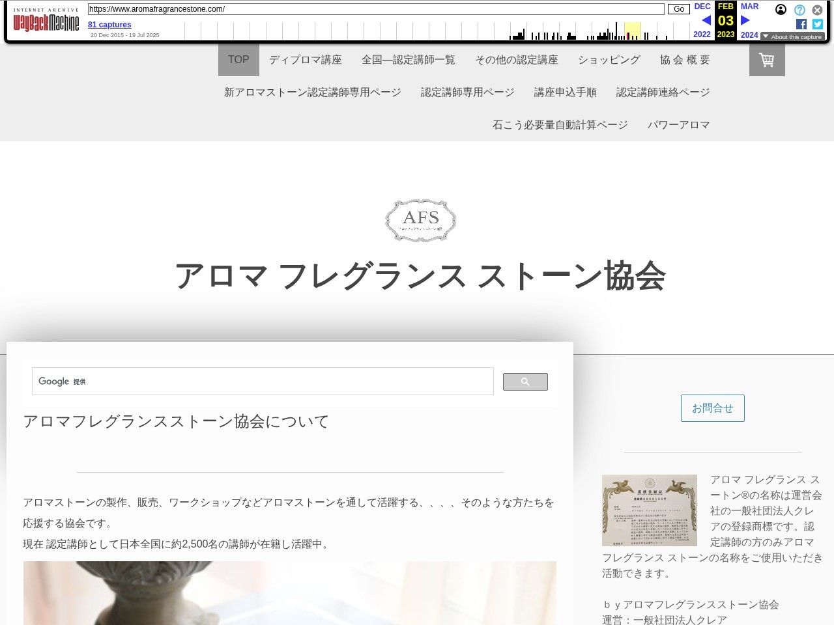Close the Wayback Machine toolbar

817,10
